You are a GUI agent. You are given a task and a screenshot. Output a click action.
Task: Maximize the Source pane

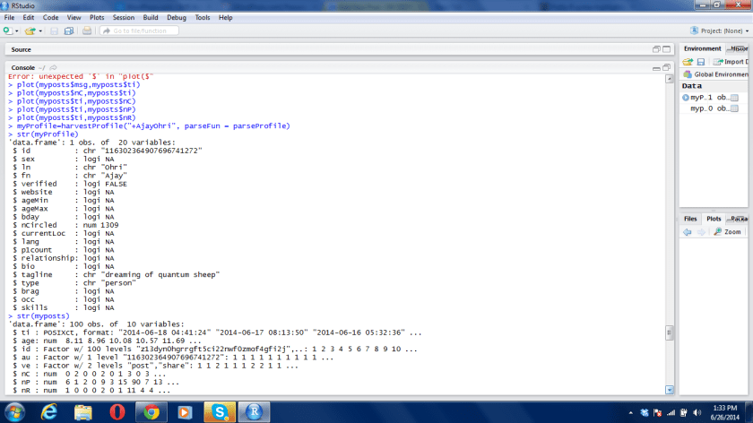(667, 49)
